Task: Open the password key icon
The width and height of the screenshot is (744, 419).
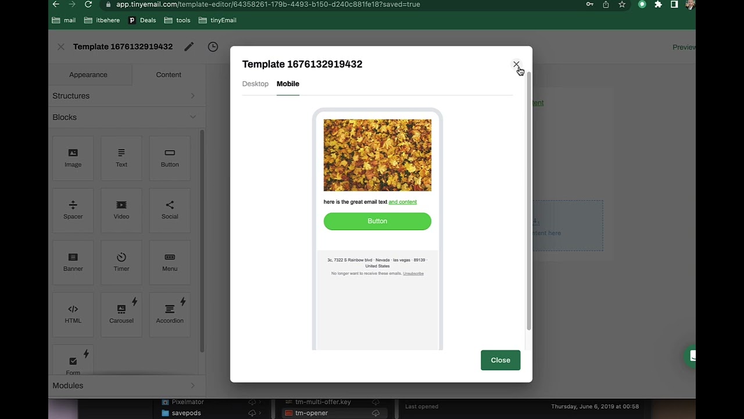Action: point(589,4)
